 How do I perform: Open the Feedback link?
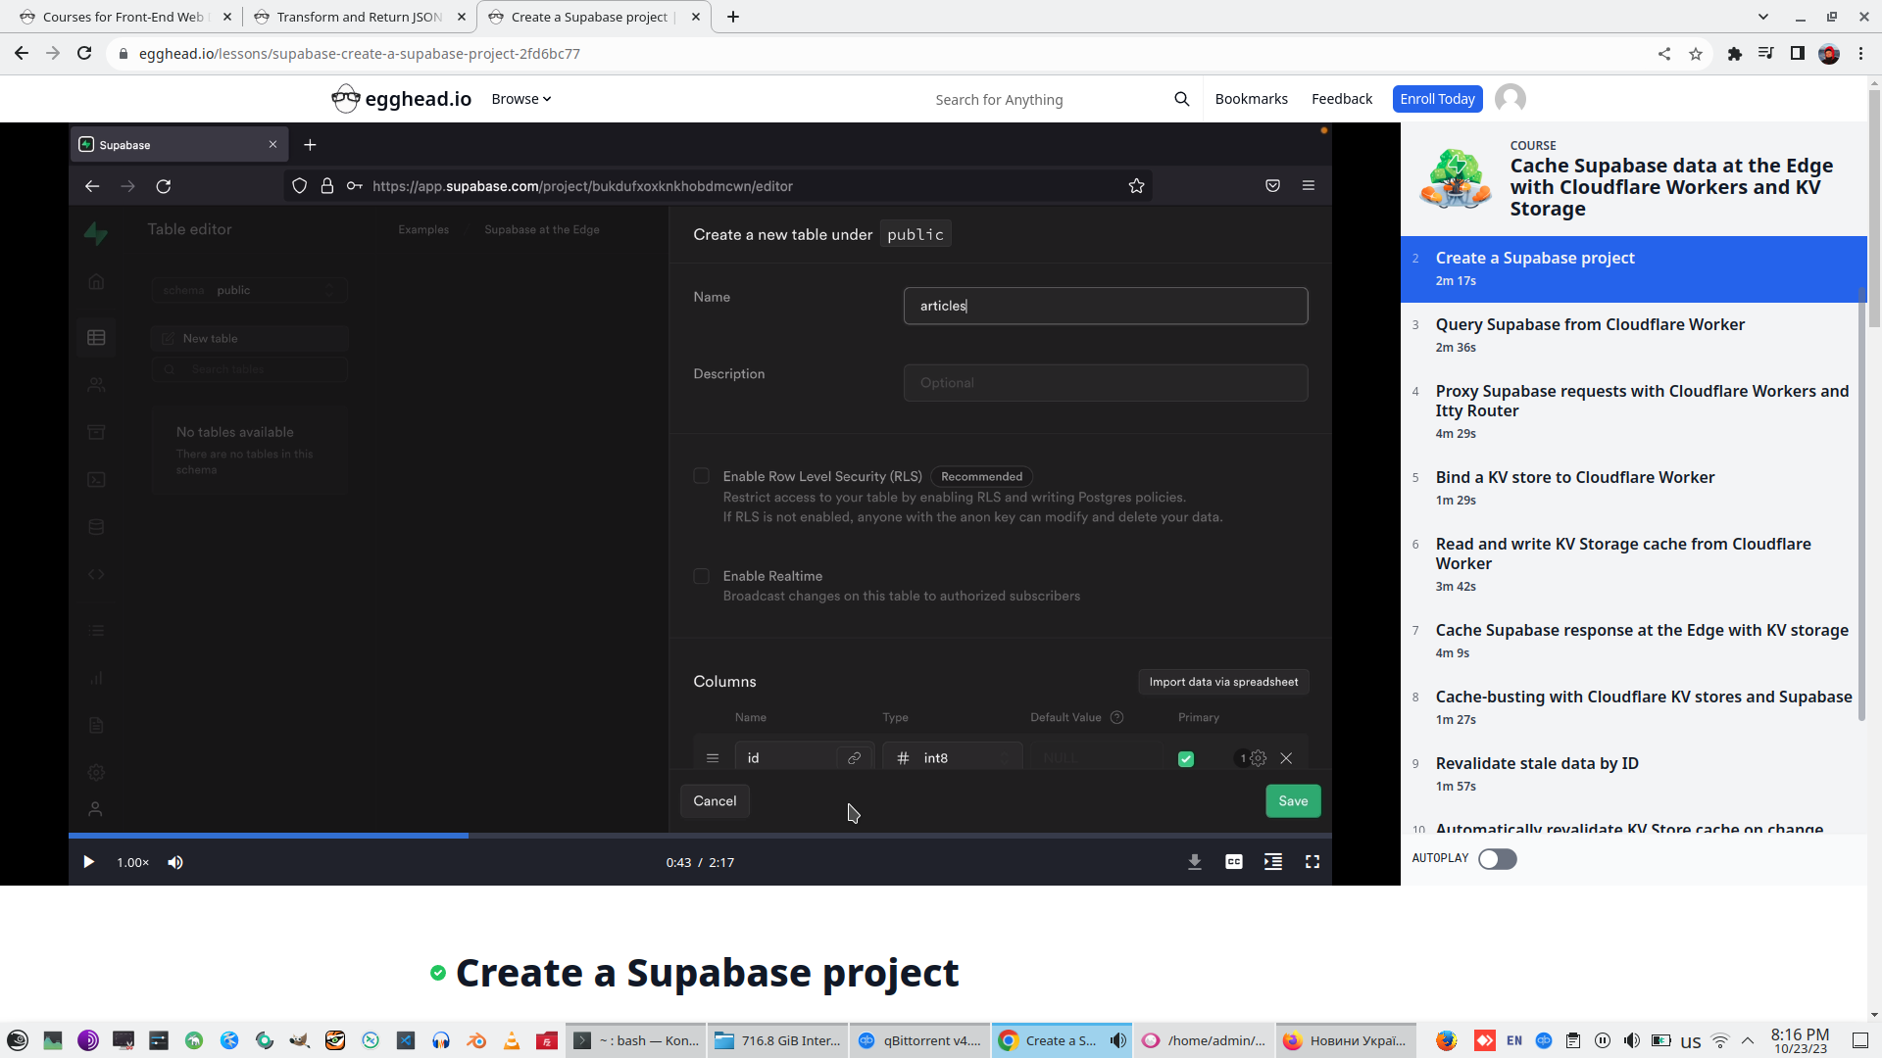coord(1341,99)
